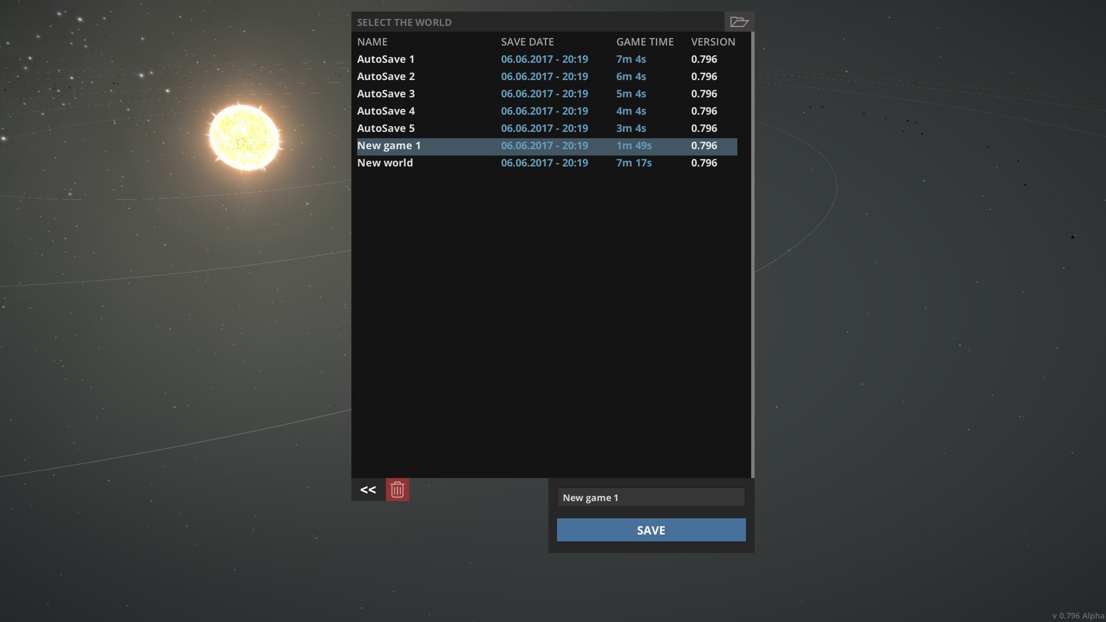Select the AutoSave 3 save
This screenshot has height=622, width=1106.
[385, 94]
